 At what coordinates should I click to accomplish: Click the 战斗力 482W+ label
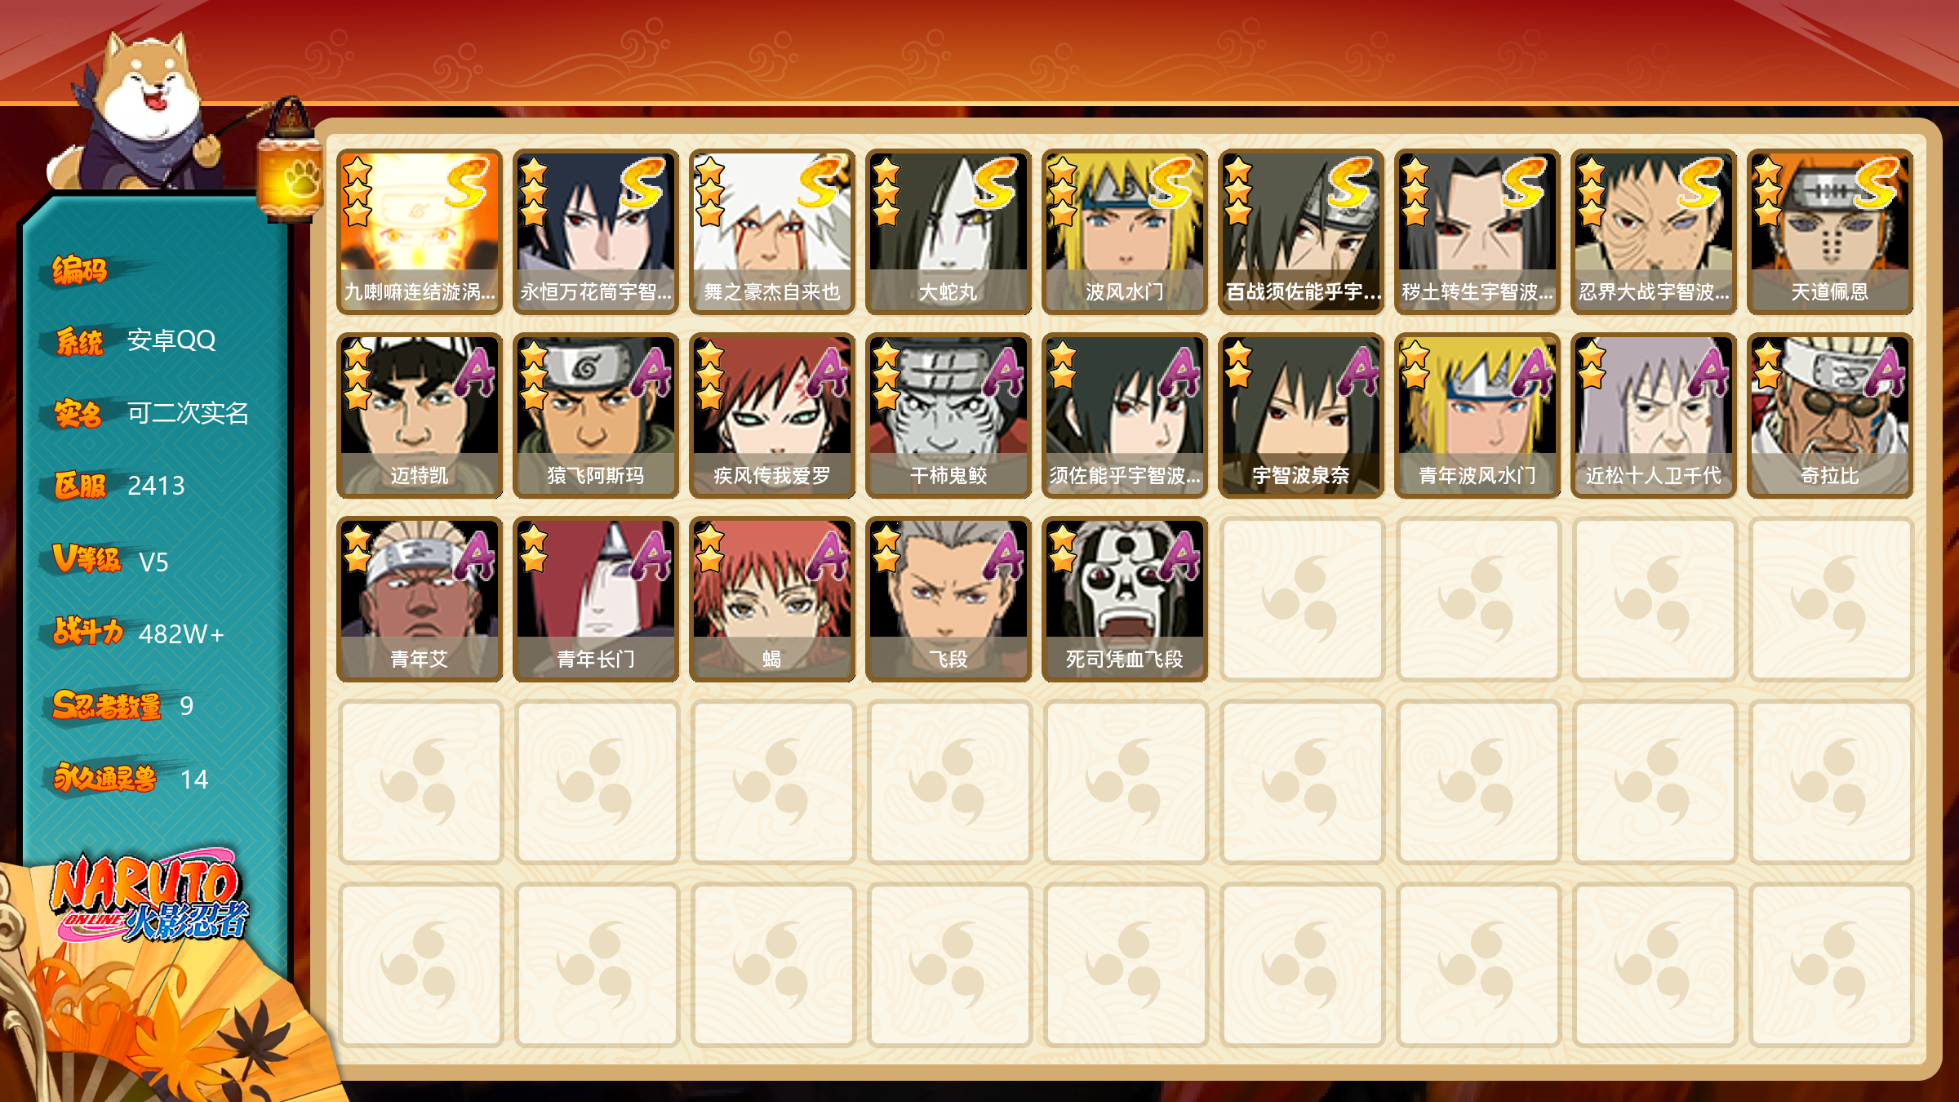(138, 633)
